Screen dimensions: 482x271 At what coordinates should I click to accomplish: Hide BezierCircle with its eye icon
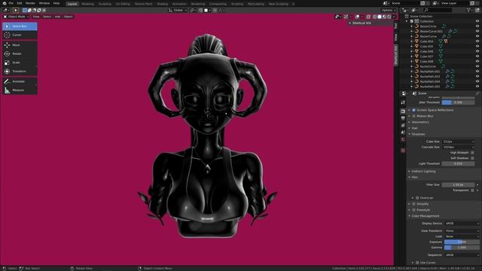tap(477, 26)
